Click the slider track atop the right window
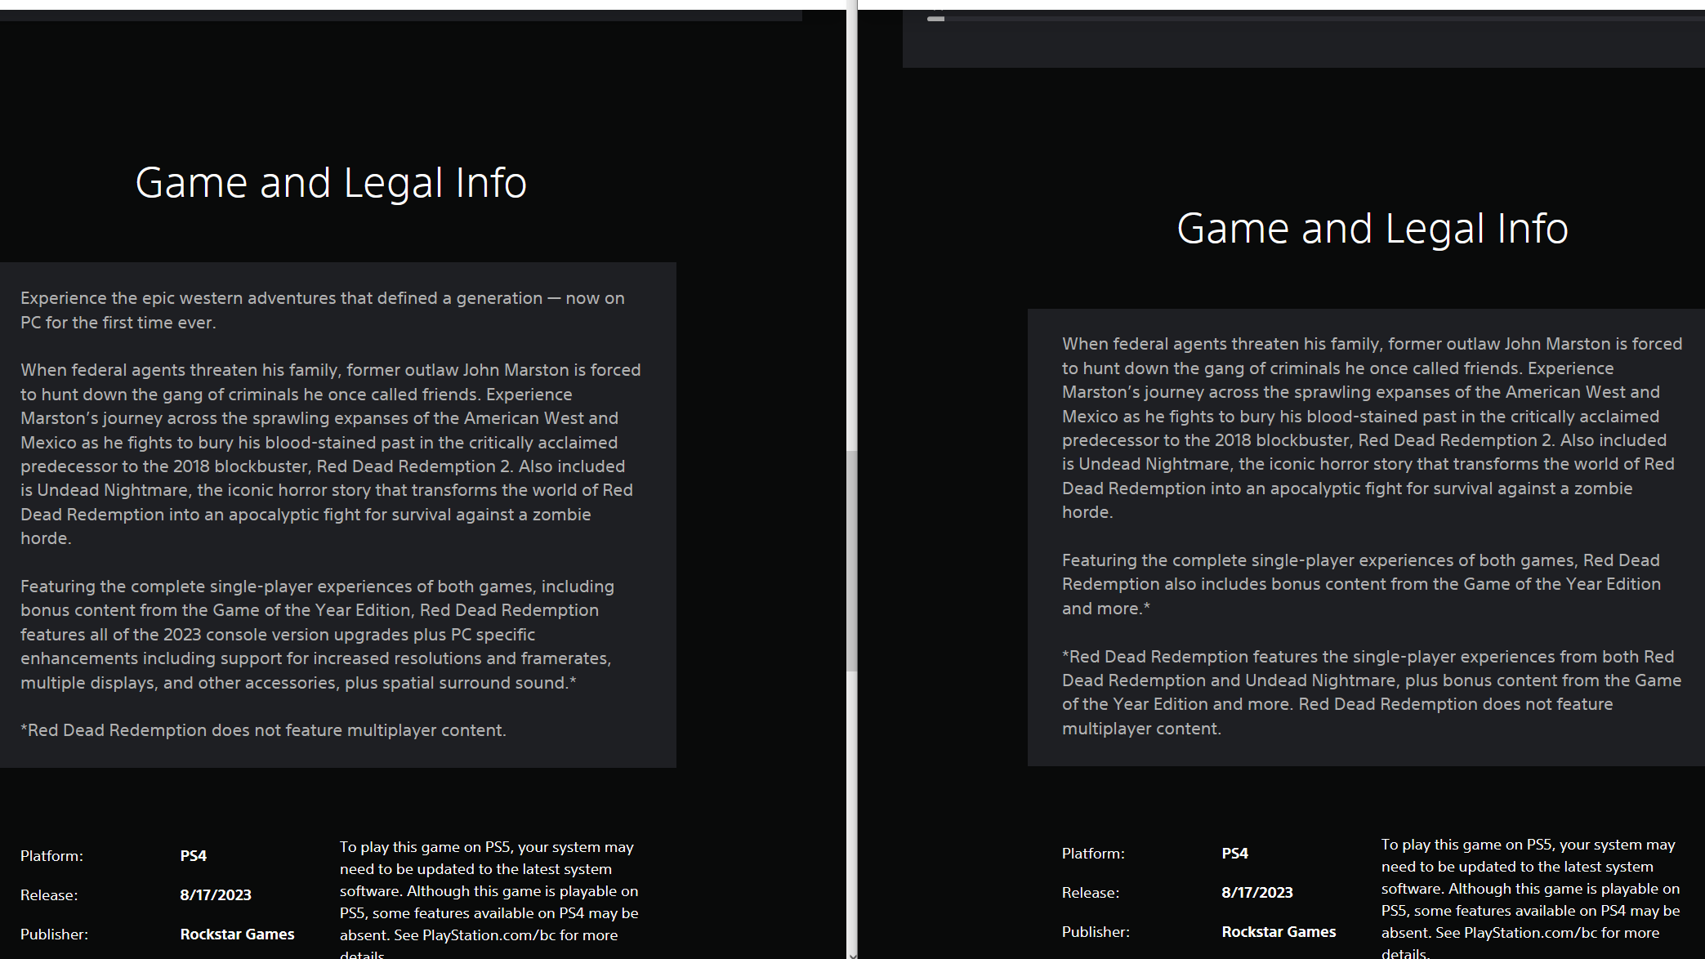The image size is (1705, 959). [1316, 19]
